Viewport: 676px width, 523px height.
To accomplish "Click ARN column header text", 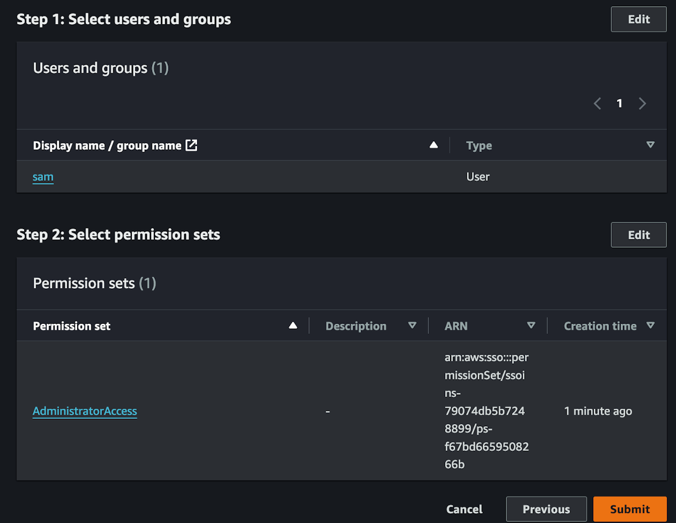I will (x=456, y=326).
